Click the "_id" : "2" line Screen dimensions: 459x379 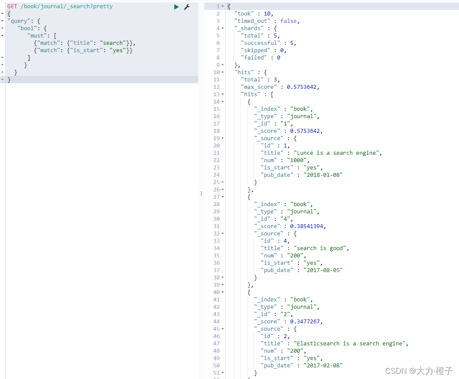pos(273,314)
